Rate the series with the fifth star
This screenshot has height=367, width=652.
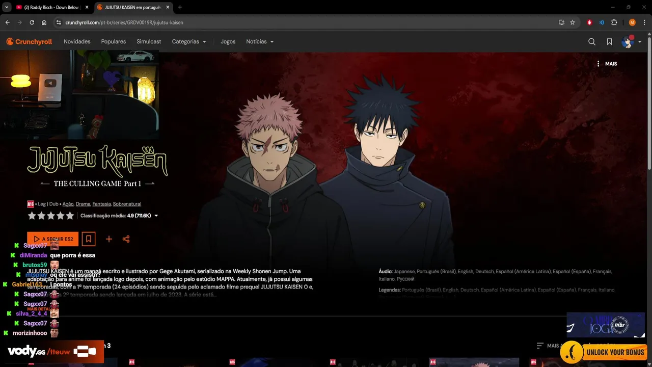point(70,216)
